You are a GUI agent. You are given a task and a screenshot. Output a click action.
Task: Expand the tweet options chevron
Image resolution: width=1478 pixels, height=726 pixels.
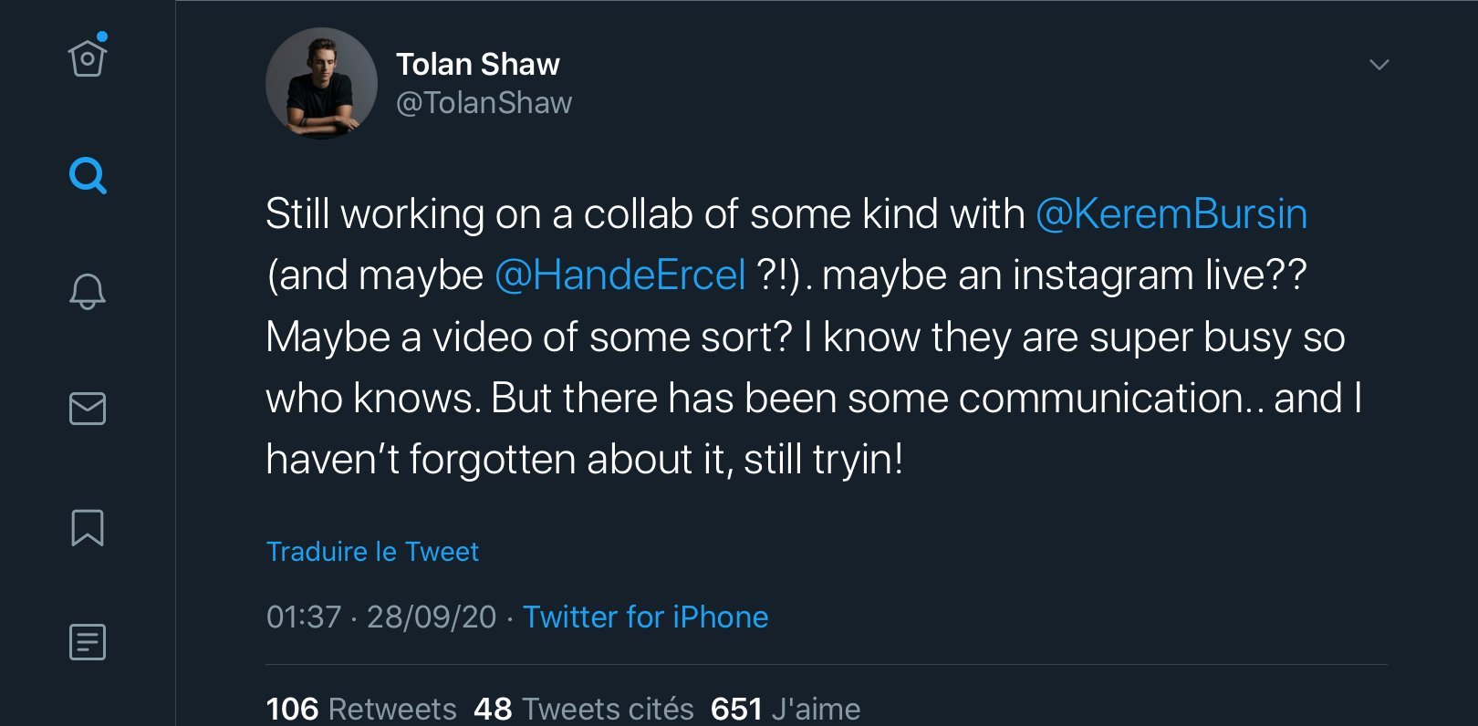[x=1379, y=65]
